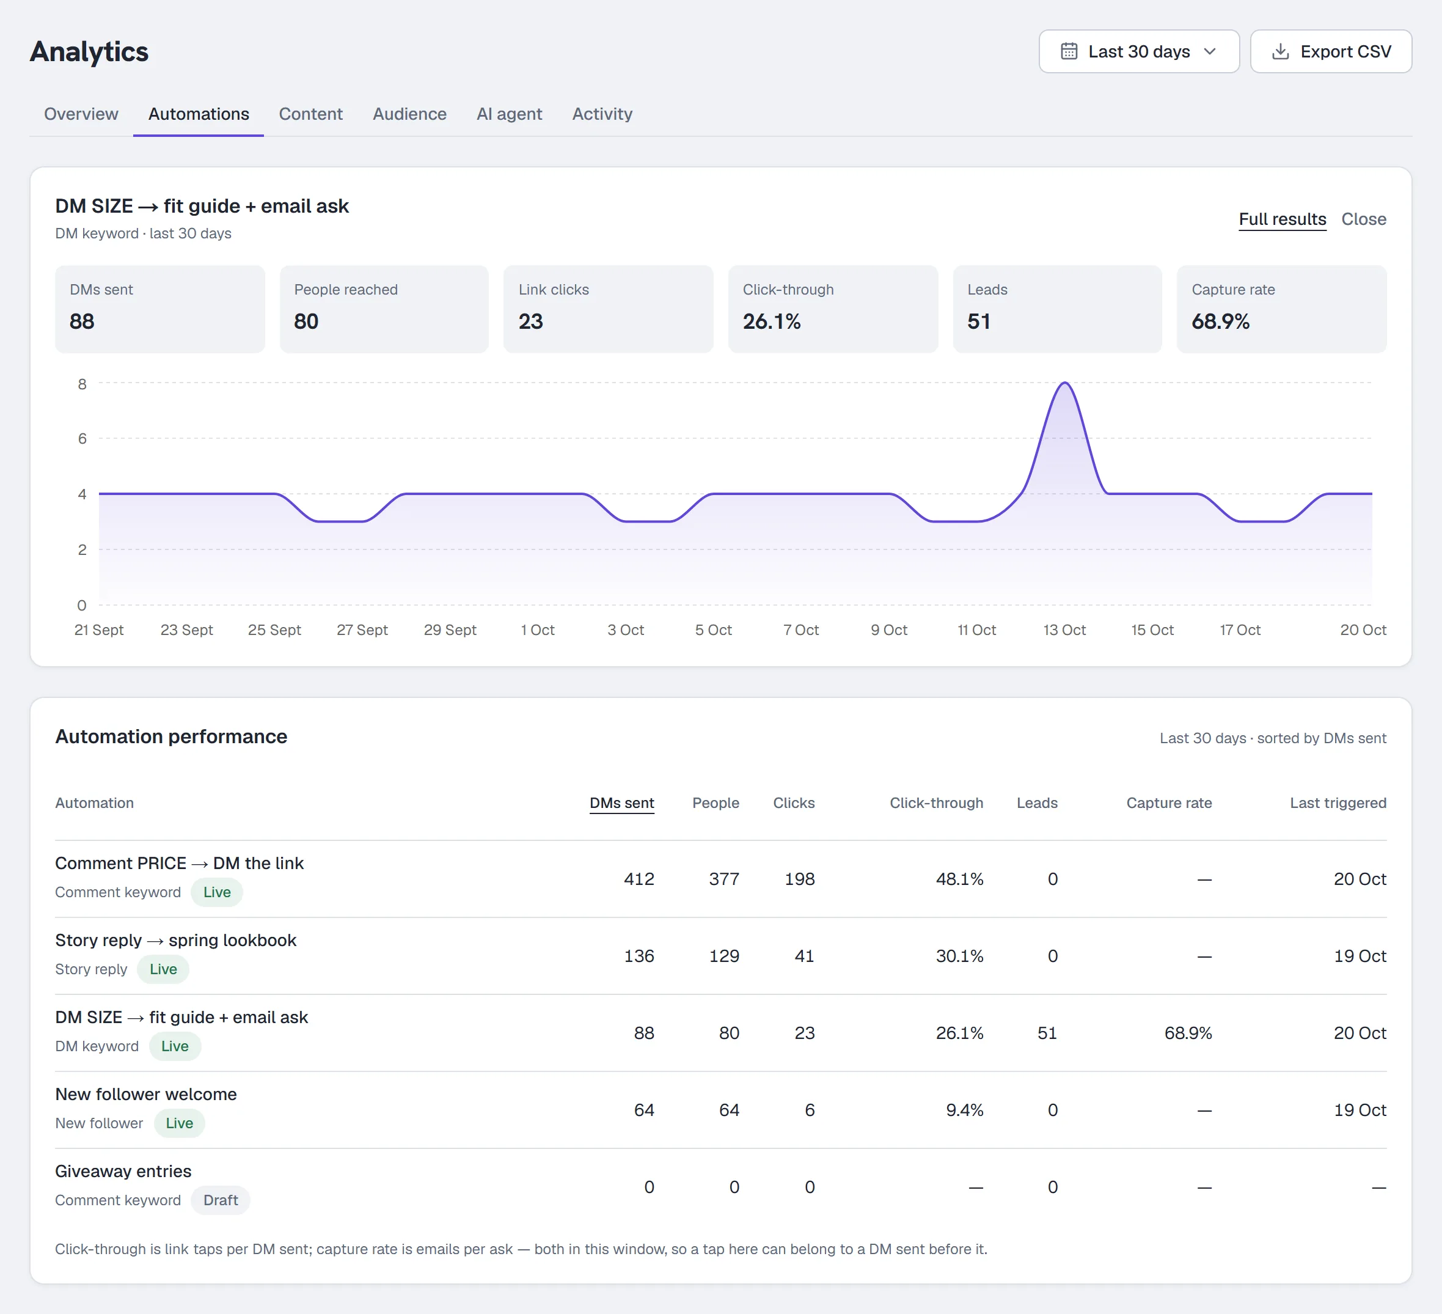Open Comment PRICE → DM the link row
The image size is (1442, 1314).
(x=720, y=878)
